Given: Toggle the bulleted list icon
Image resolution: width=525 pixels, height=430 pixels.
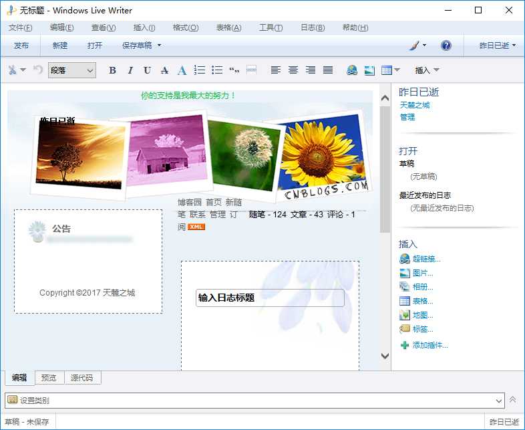Looking at the screenshot, I should (217, 70).
